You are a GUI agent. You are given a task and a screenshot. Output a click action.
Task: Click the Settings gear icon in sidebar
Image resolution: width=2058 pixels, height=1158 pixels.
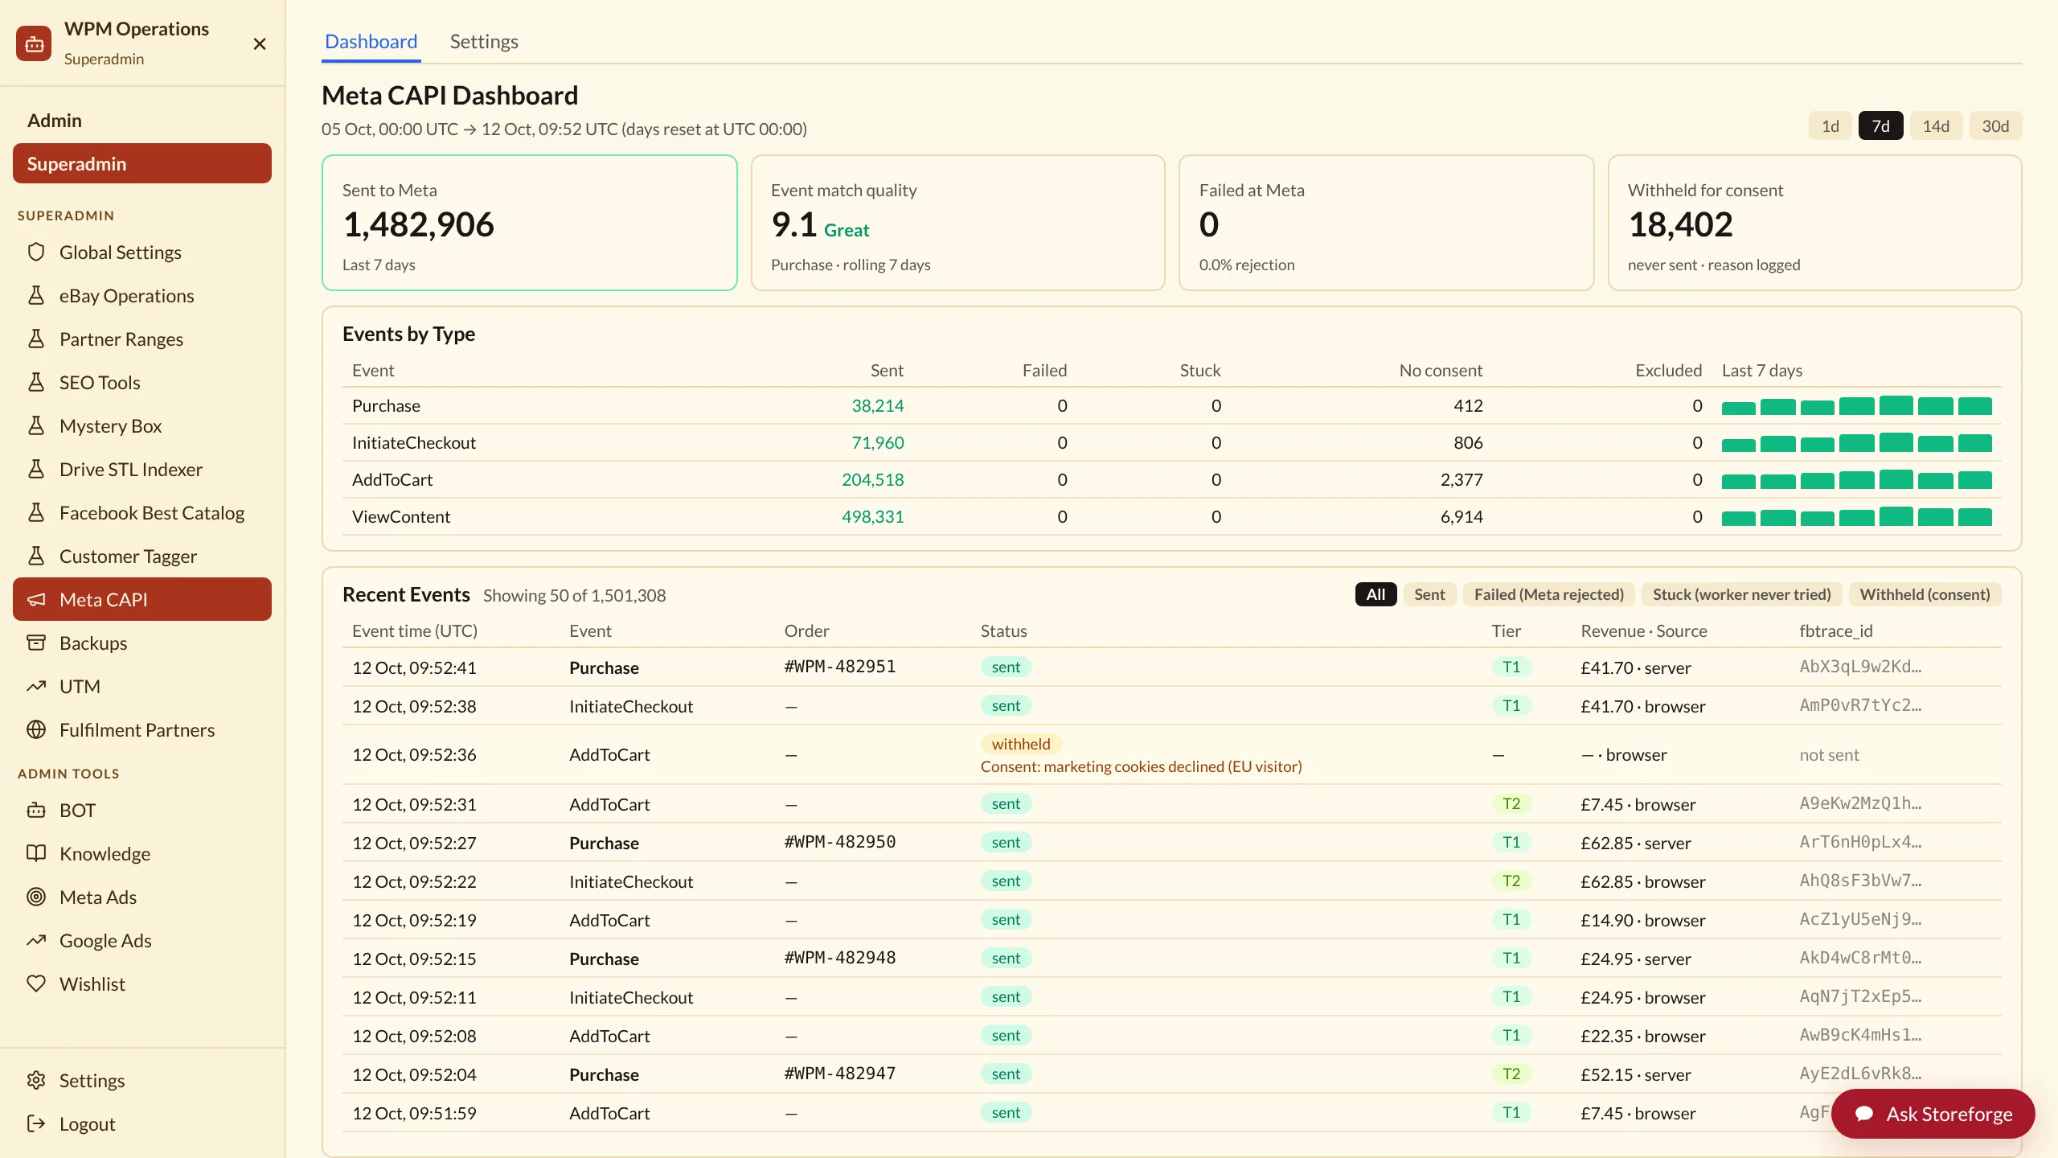pos(36,1080)
